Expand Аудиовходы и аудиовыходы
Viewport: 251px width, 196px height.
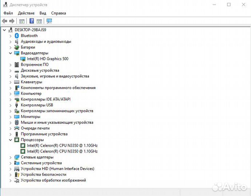click(x=11, y=42)
